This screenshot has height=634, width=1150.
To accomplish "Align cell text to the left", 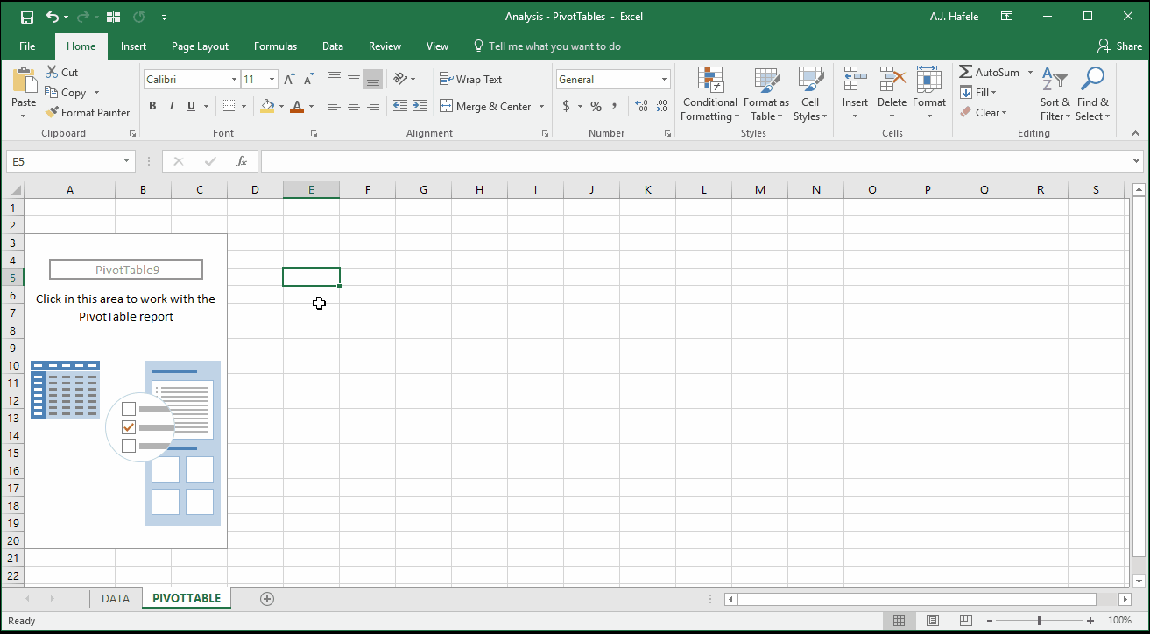I will click(x=335, y=106).
